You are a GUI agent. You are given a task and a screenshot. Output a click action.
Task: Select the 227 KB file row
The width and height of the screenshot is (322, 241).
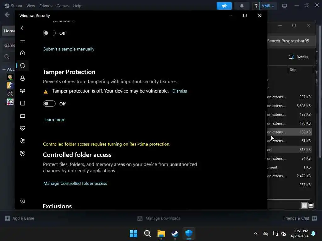[x=289, y=97]
